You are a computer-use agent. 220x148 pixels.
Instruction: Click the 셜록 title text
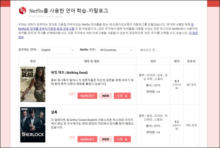(54, 112)
